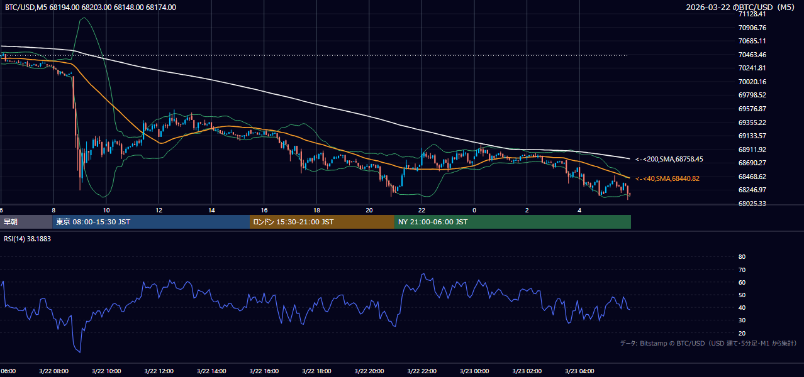Viewport: 804px width, 377px height.
Task: Click the 3/22 08:00 time label
Action: click(53, 371)
